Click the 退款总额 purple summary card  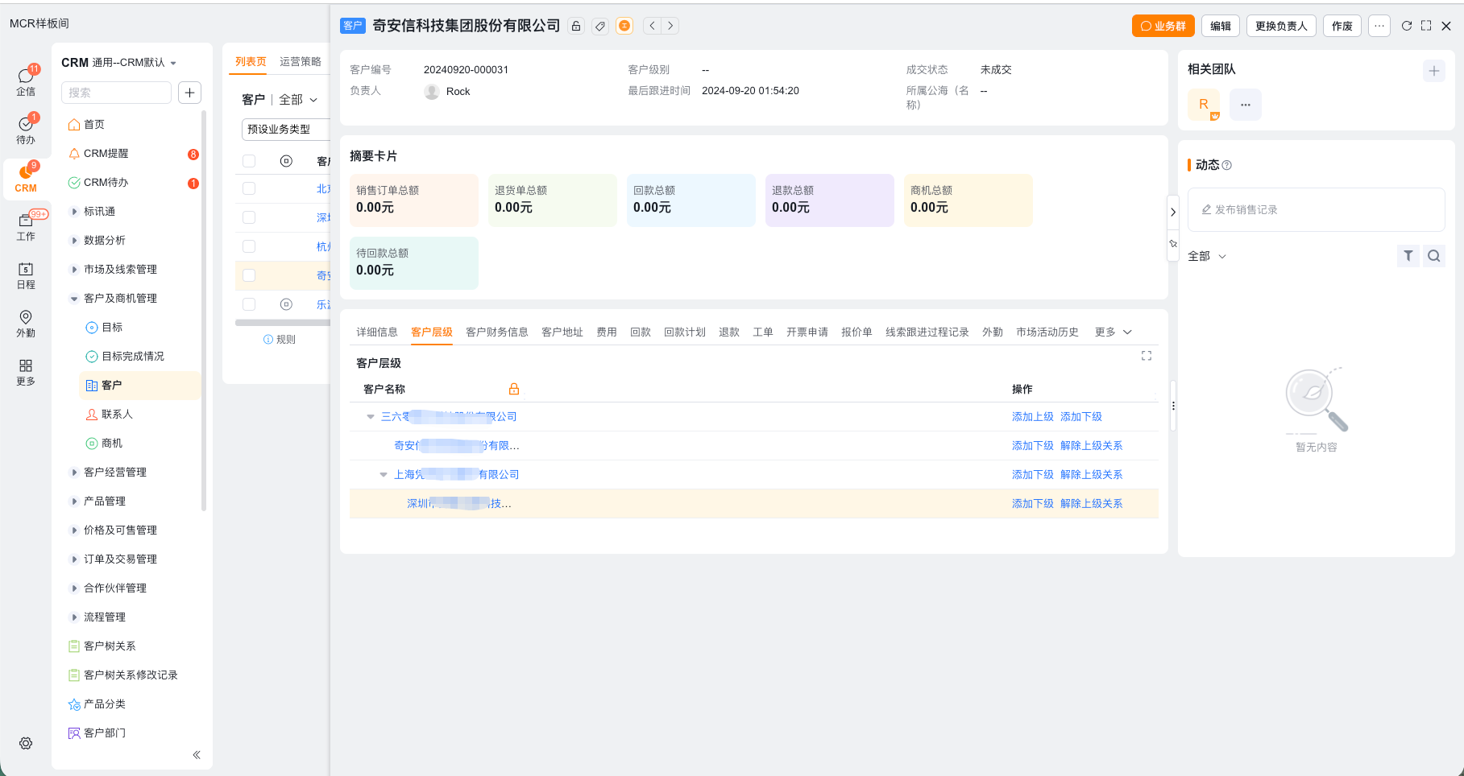pyautogui.click(x=830, y=200)
